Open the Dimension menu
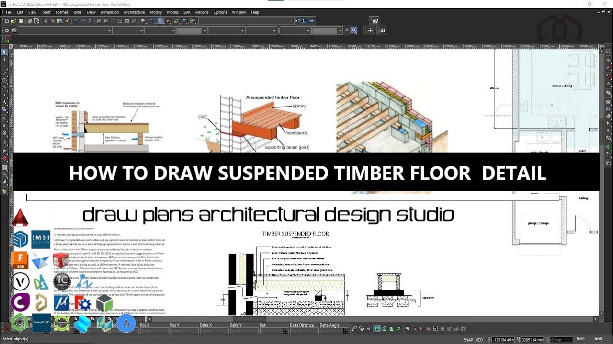Image resolution: width=613 pixels, height=344 pixels. point(110,12)
